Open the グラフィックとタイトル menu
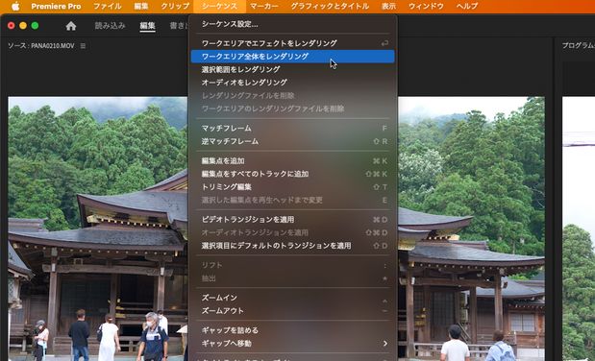The width and height of the screenshot is (595, 361). coord(330,7)
